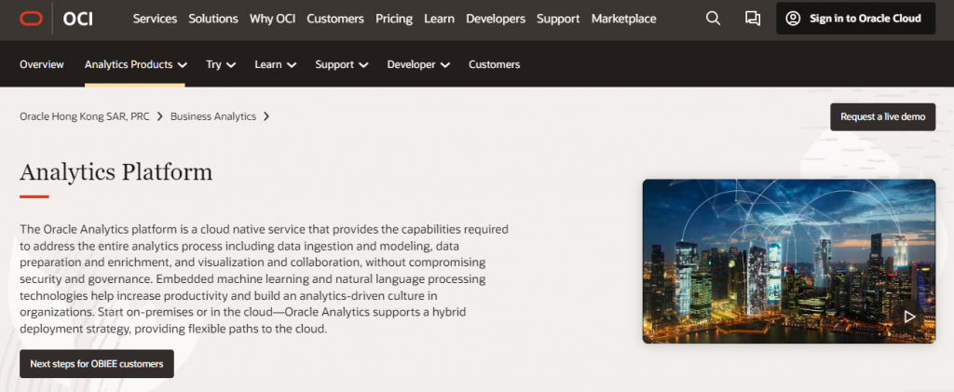The width and height of the screenshot is (954, 392).
Task: Click chevron after Business Analytics breadcrumb
Action: [266, 116]
